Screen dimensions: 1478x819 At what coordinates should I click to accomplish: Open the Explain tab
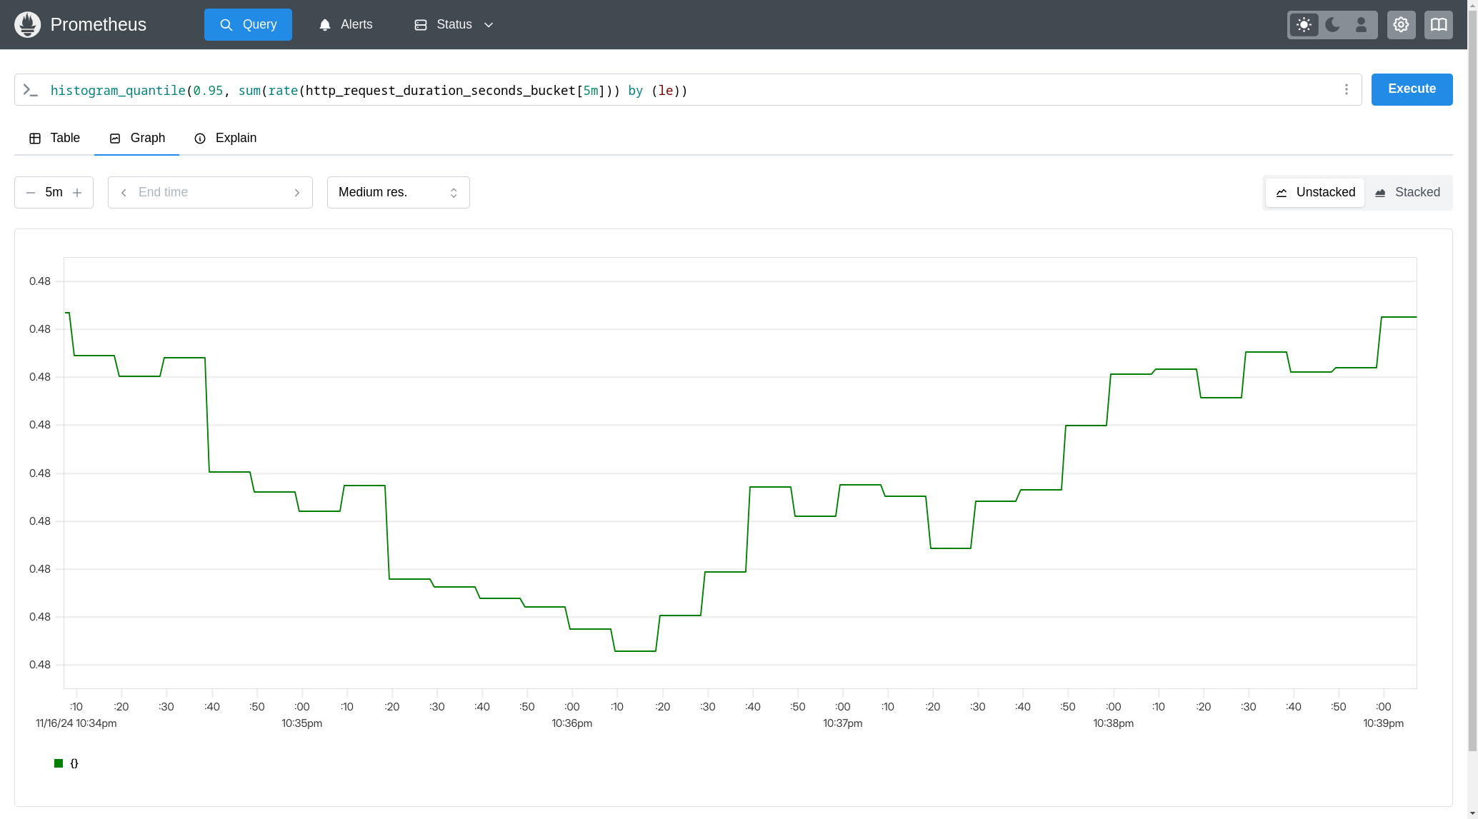point(225,138)
